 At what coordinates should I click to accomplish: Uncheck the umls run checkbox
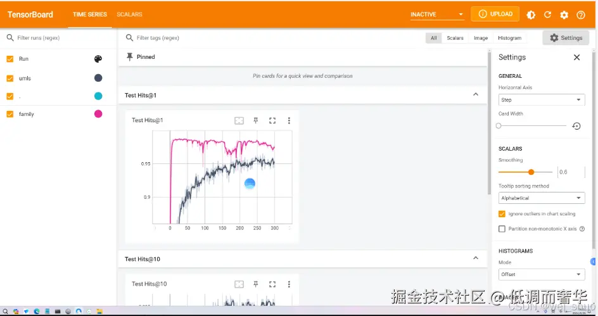(x=10, y=78)
